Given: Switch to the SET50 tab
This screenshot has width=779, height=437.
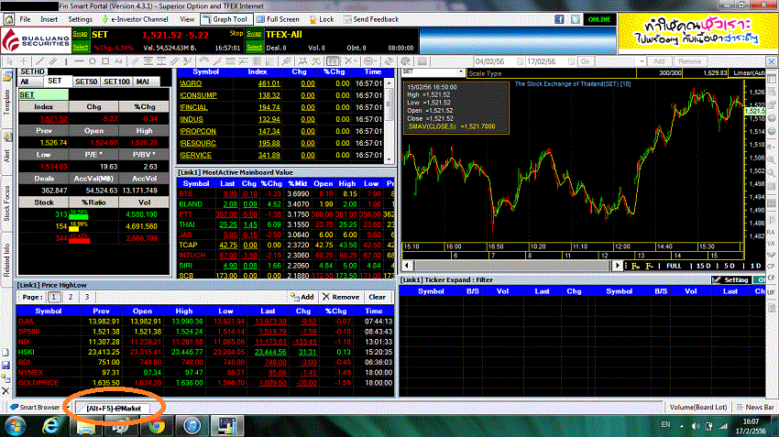Looking at the screenshot, I should tap(85, 82).
